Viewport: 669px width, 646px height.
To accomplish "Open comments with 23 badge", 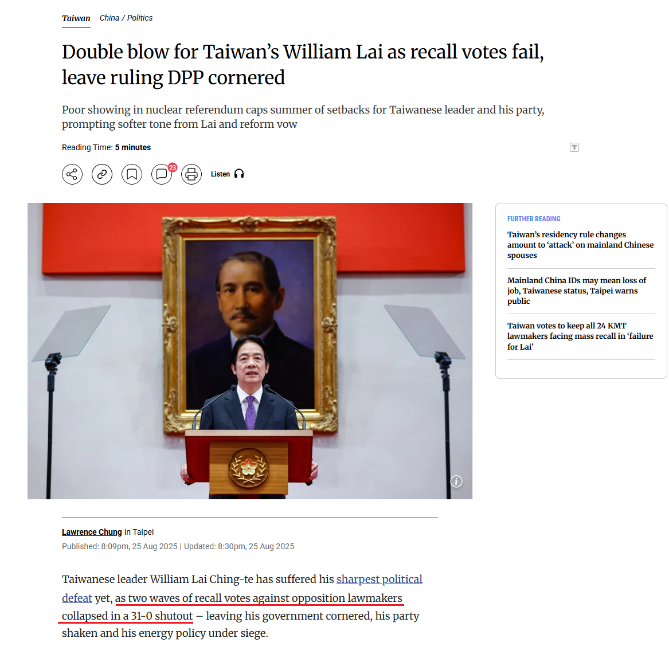I will coord(162,174).
